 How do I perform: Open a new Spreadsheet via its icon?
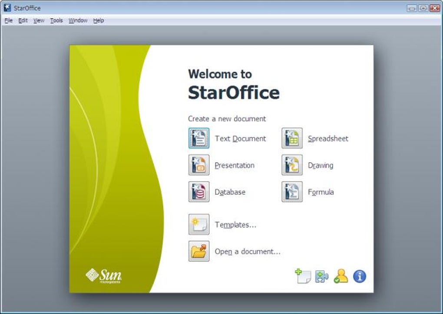tap(292, 138)
